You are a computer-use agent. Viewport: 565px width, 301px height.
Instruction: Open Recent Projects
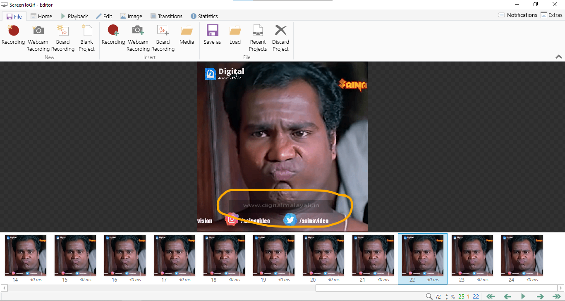click(258, 38)
